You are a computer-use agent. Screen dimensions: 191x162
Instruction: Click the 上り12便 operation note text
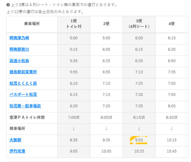pyautogui.click(x=45, y=12)
